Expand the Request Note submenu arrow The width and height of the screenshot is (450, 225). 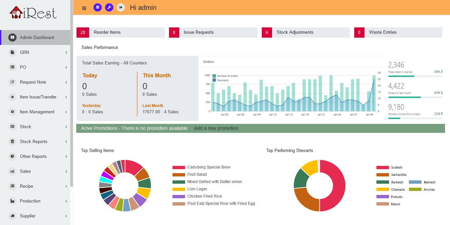coord(66,82)
